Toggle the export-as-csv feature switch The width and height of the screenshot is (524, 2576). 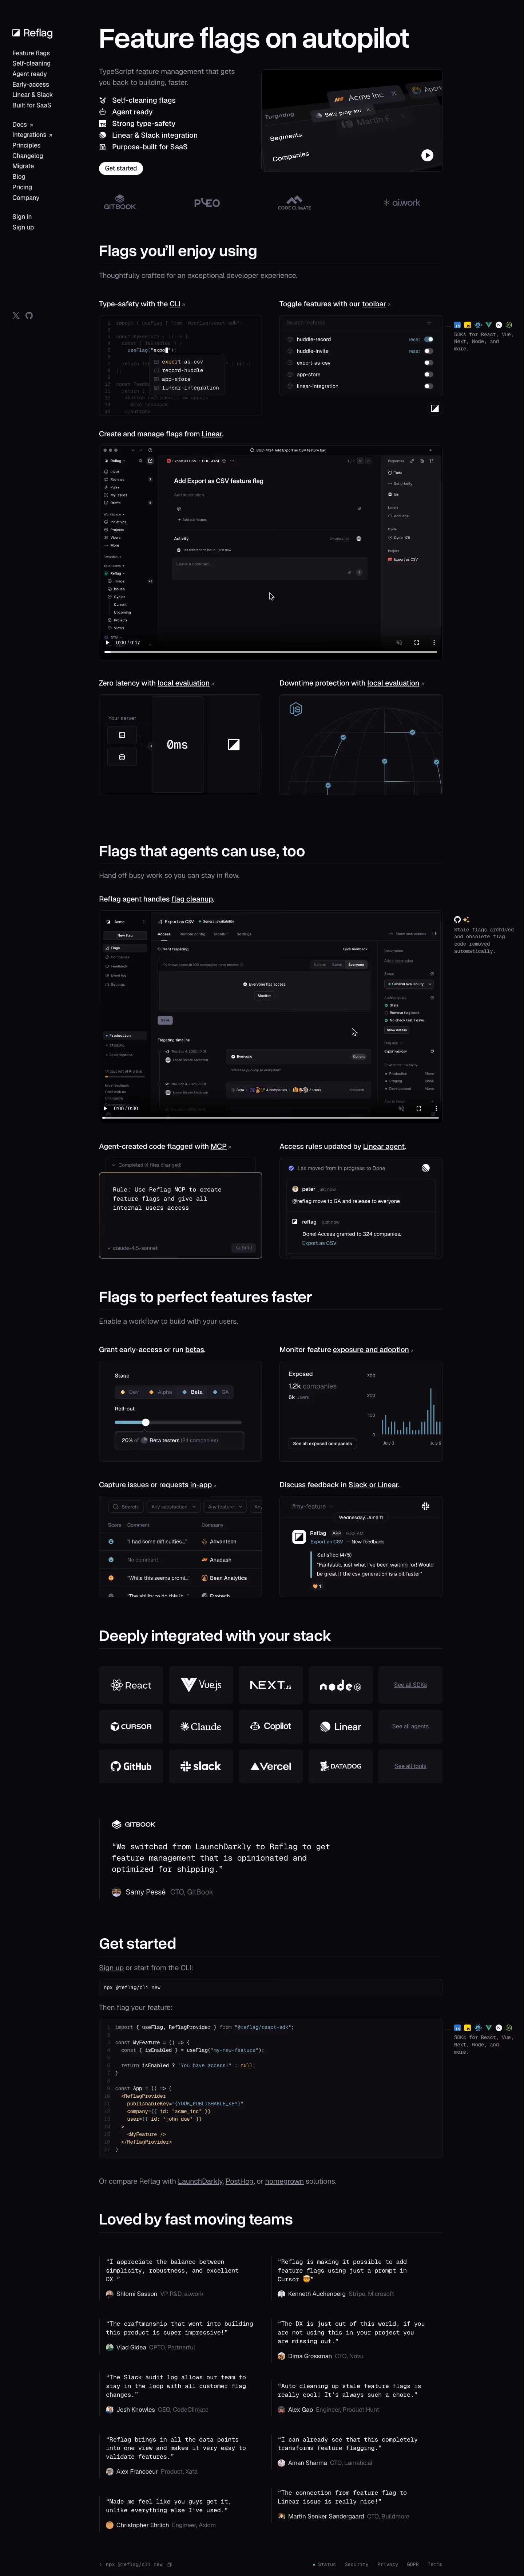(428, 363)
